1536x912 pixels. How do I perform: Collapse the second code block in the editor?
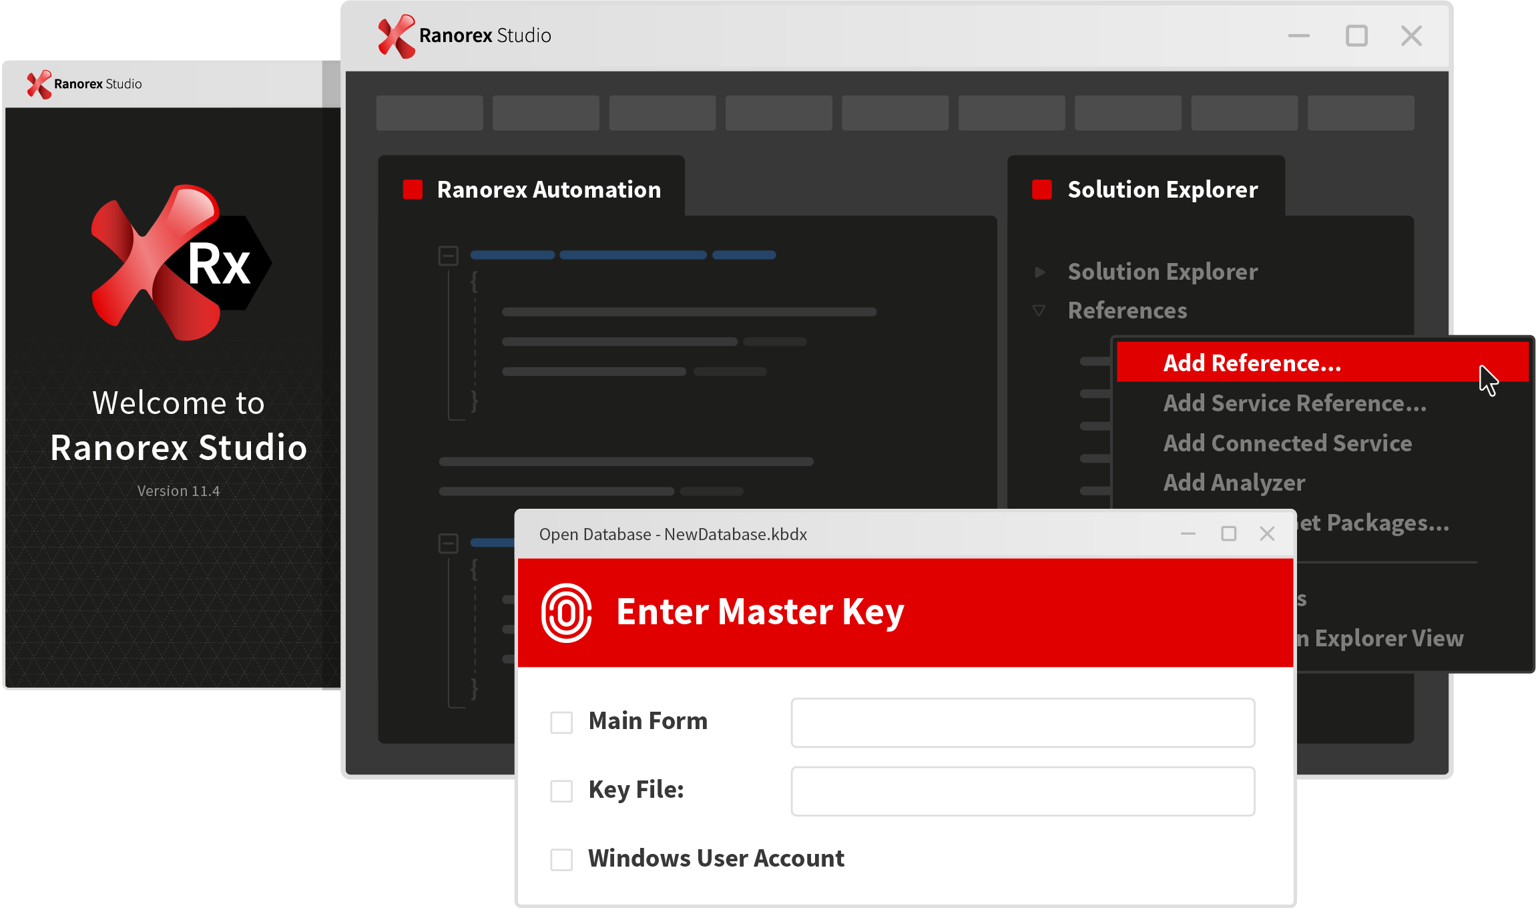(x=449, y=543)
